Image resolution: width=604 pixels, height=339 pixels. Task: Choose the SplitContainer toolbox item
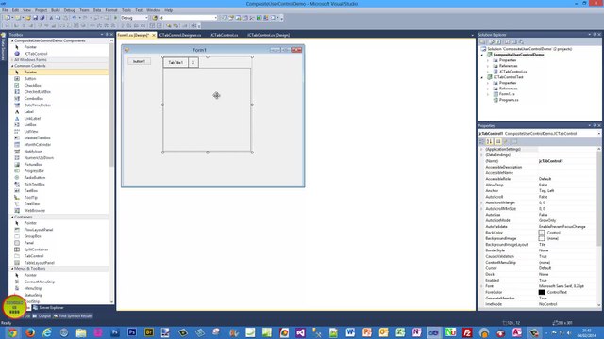pos(36,250)
